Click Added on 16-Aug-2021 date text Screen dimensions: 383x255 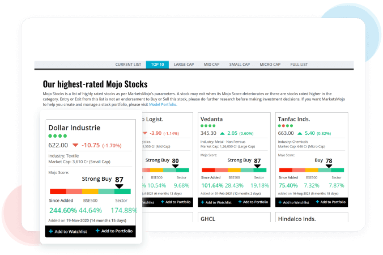tap(308, 193)
